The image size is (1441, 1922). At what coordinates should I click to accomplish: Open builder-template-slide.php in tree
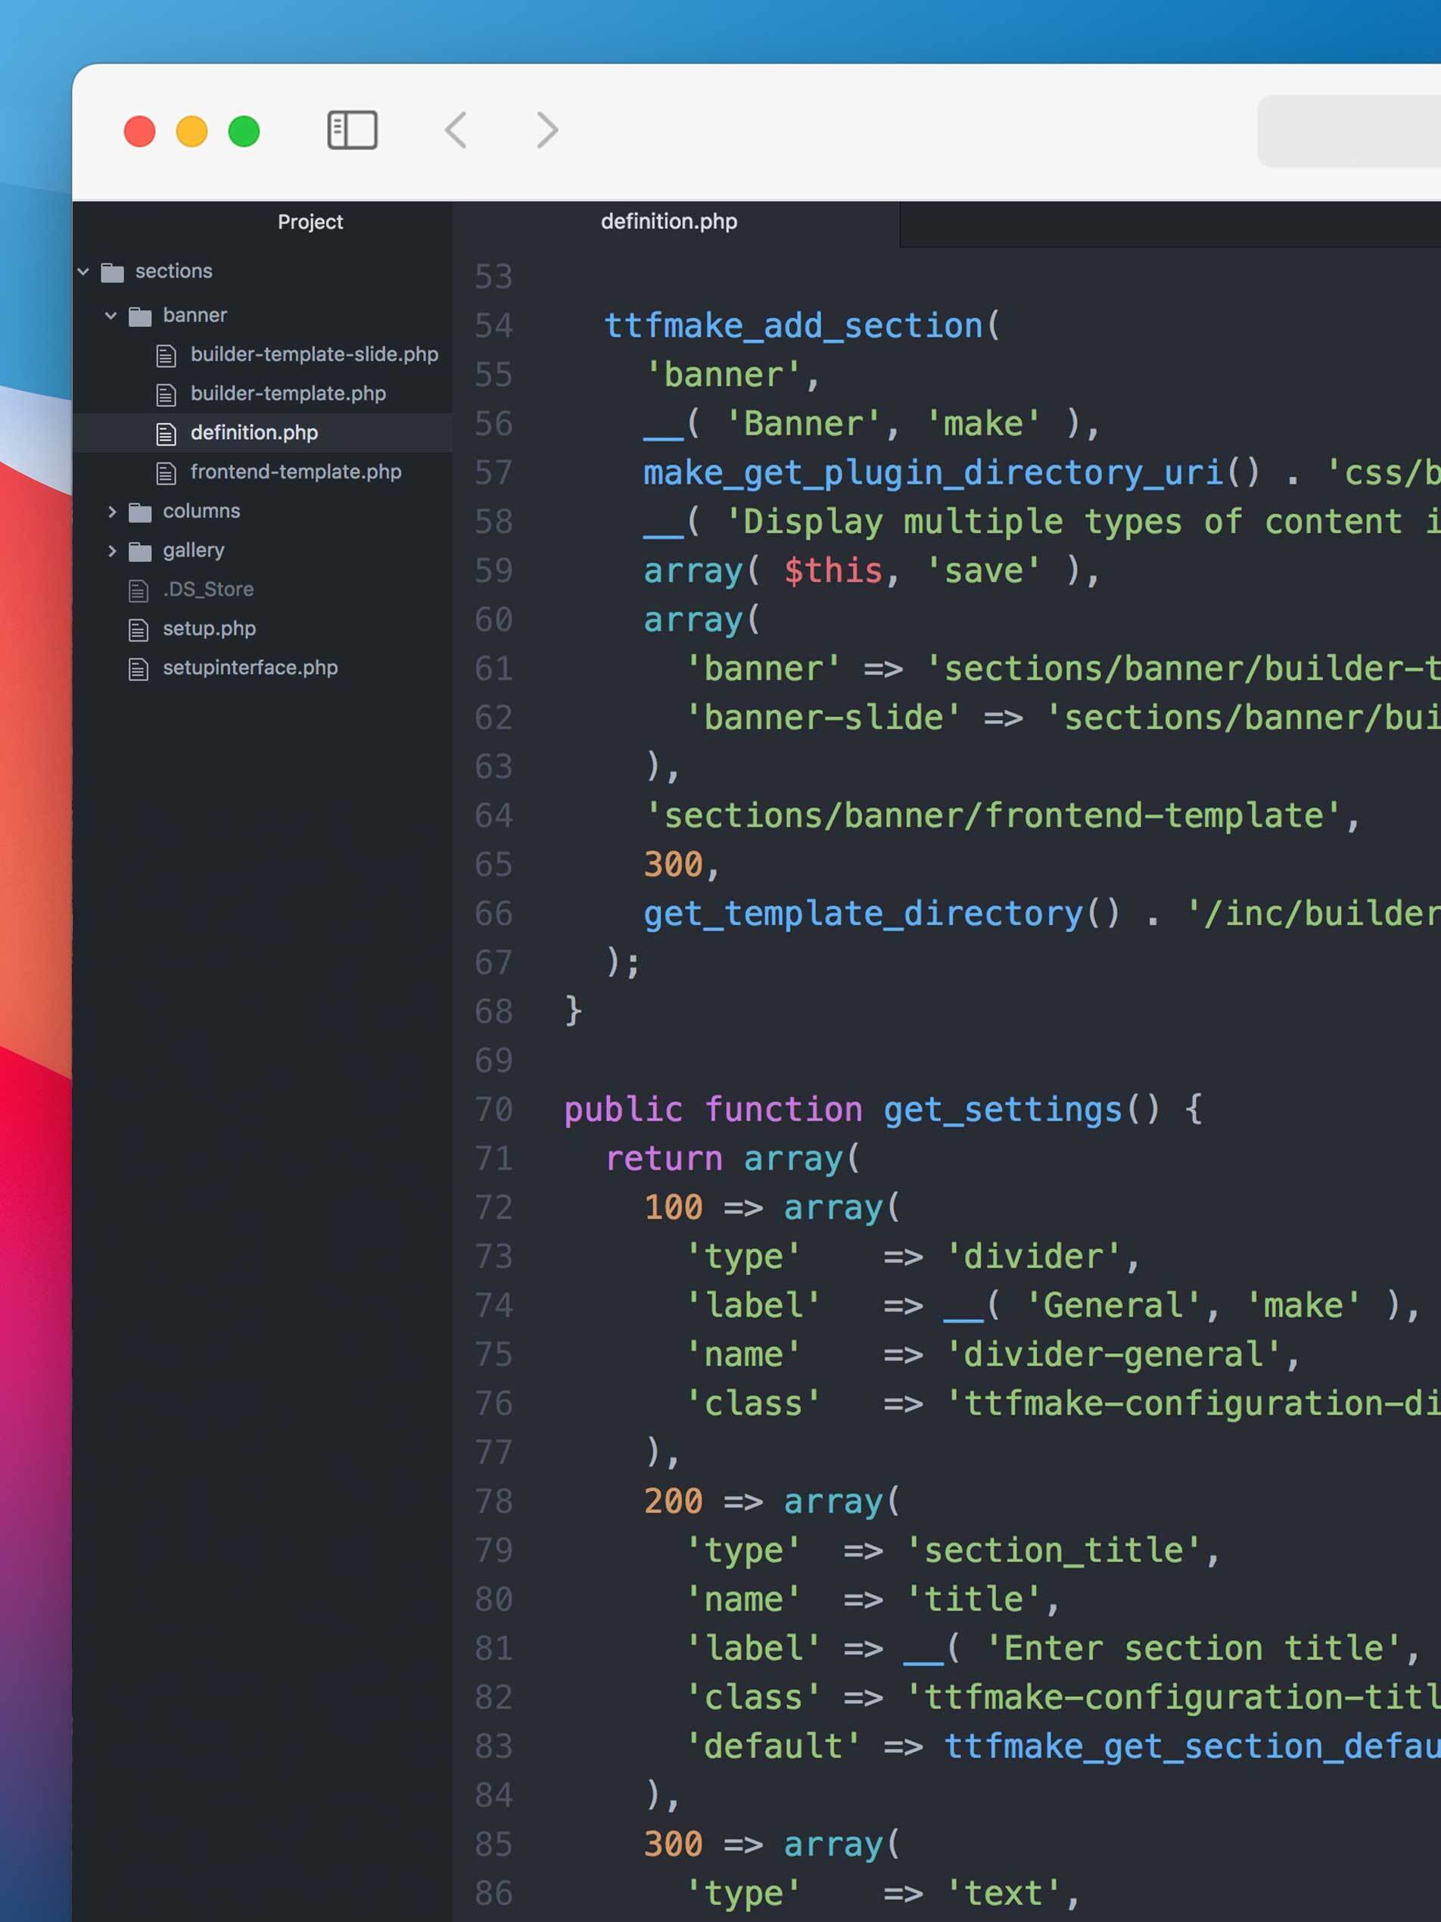click(x=314, y=354)
